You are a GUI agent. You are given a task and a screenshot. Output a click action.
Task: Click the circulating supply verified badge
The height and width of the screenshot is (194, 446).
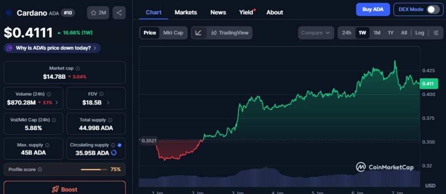[x=119, y=145]
